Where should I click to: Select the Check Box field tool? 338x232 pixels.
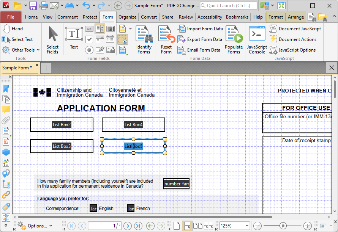pyautogui.click(x=89, y=39)
